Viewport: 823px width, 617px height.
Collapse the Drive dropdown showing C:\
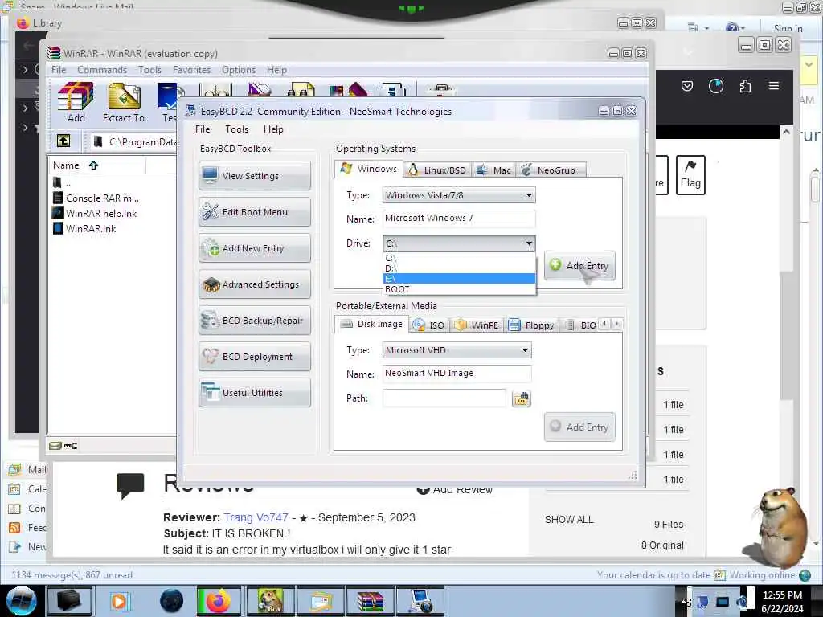pos(459,243)
